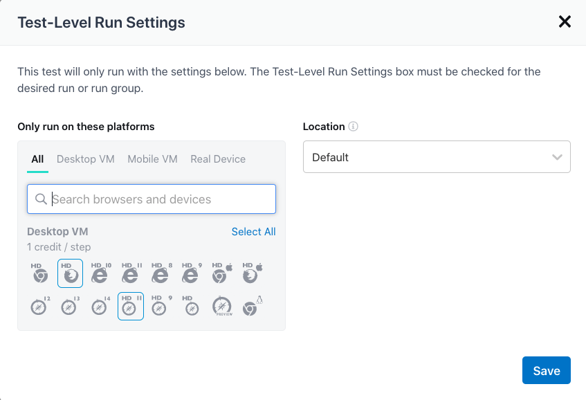Switch to the Mobile VM tab
Image resolution: width=586 pixels, height=400 pixels.
(x=152, y=159)
